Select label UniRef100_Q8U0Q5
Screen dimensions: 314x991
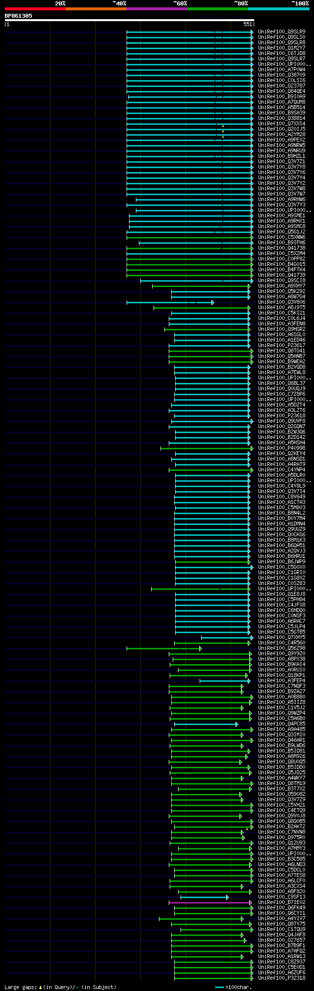282,762
